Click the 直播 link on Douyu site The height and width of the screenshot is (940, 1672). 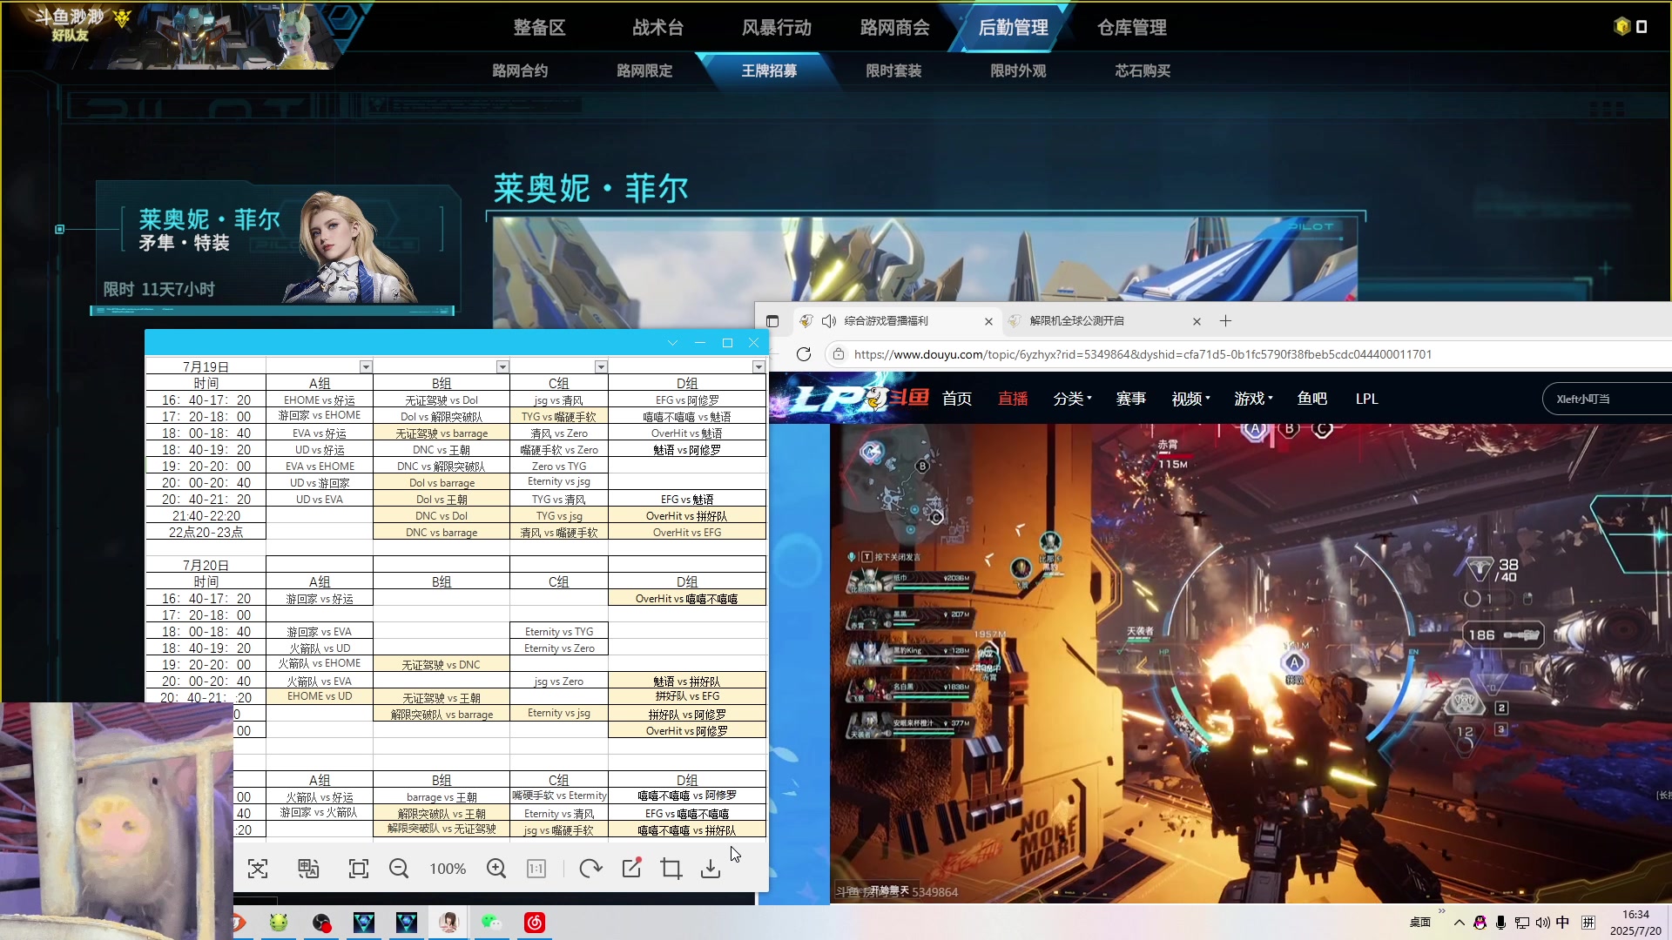(x=1012, y=399)
